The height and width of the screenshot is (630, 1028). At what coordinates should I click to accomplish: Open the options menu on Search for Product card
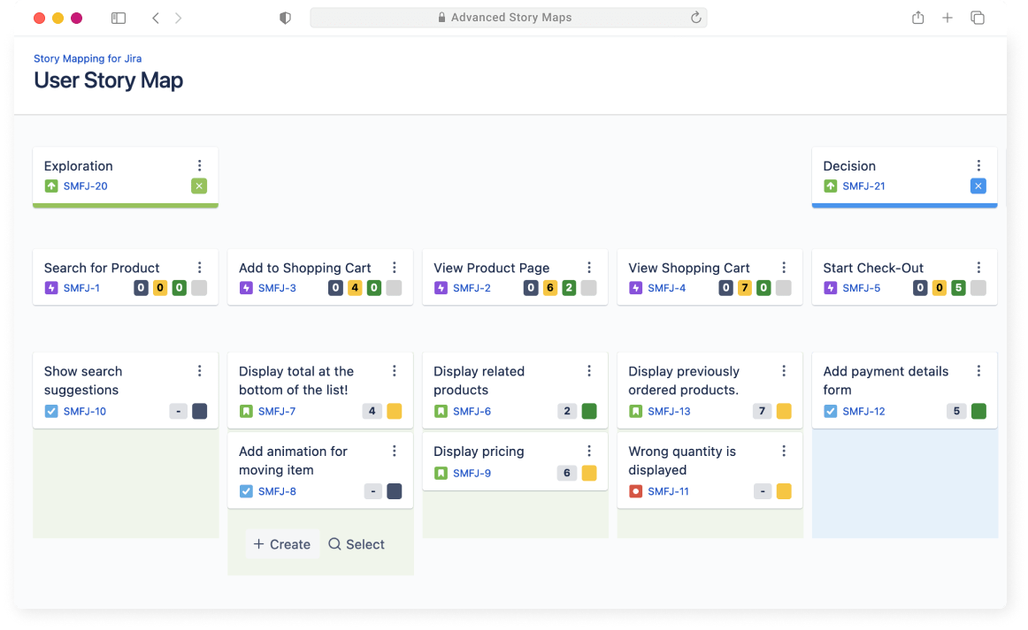point(199,267)
